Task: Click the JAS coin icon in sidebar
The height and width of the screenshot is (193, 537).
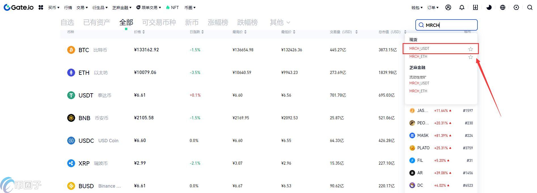Action: (x=412, y=111)
